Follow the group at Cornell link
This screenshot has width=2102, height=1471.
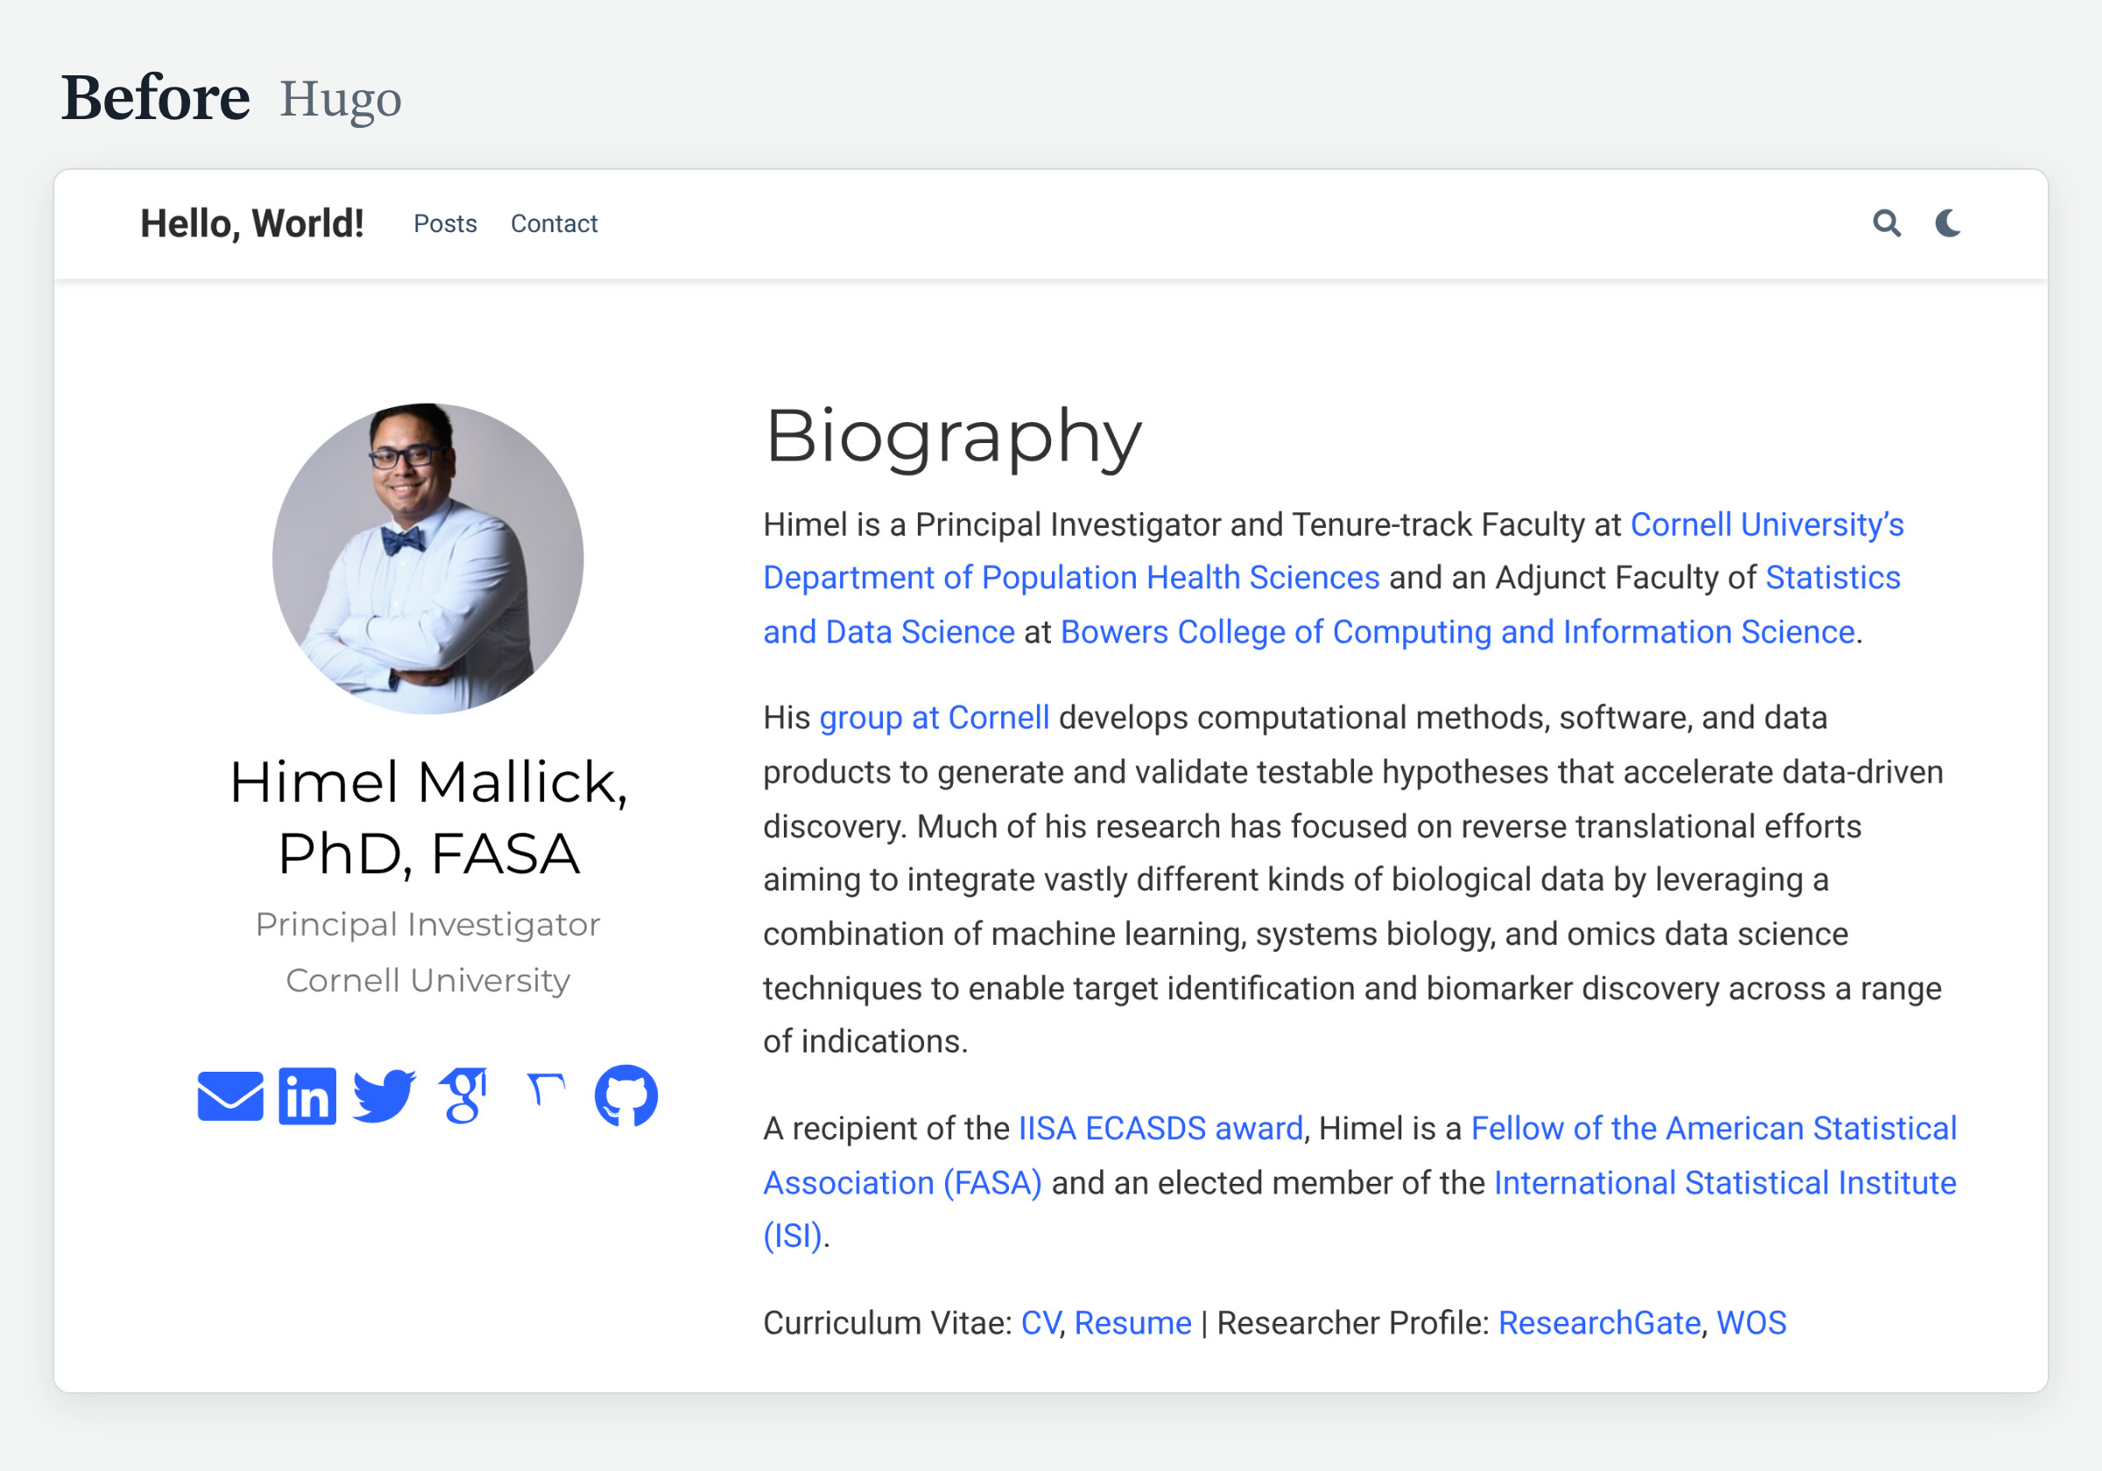[934, 718]
